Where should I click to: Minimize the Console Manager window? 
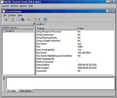[108, 11]
